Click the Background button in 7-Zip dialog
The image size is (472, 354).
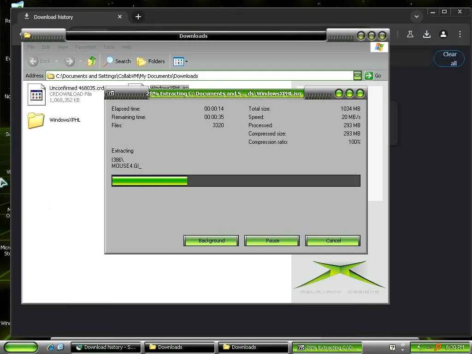(x=211, y=241)
